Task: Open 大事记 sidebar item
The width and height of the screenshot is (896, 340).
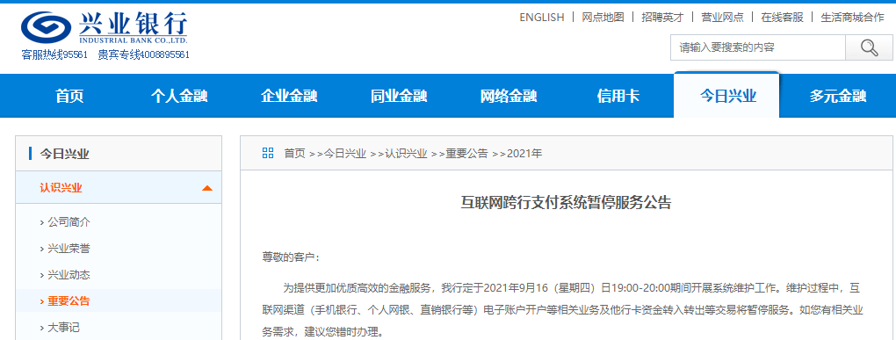Action: 63,328
